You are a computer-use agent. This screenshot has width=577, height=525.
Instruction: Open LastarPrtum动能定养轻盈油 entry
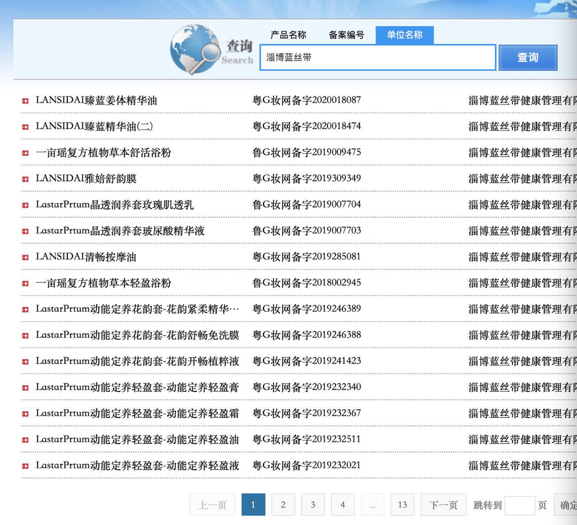tap(137, 440)
